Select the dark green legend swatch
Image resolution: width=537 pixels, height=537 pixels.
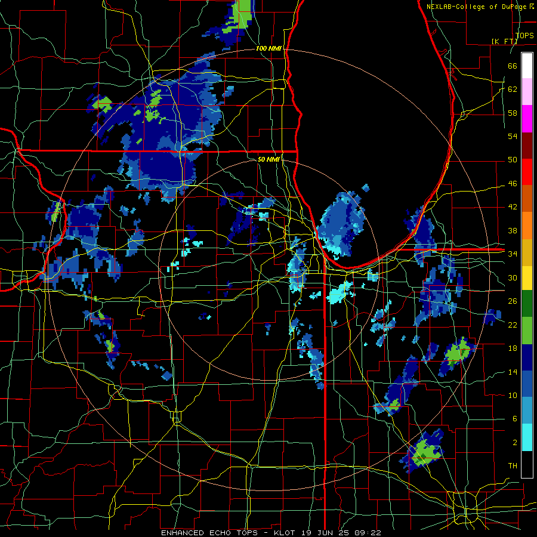(x=527, y=304)
